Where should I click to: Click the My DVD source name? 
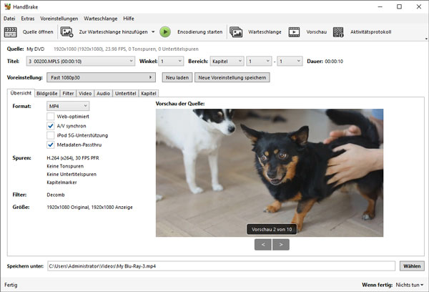tap(35, 49)
